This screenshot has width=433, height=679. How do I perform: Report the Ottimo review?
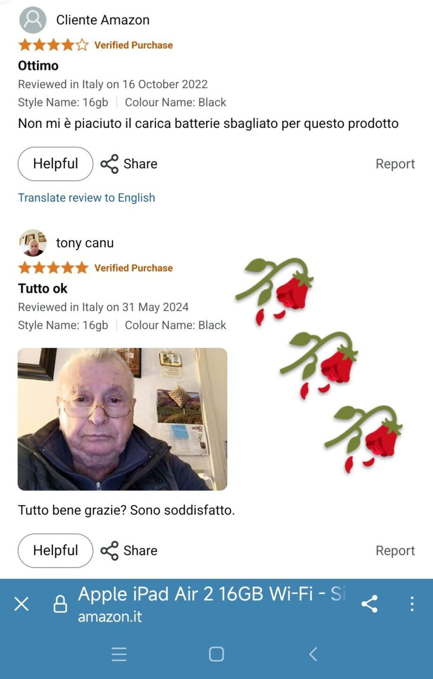pyautogui.click(x=395, y=164)
